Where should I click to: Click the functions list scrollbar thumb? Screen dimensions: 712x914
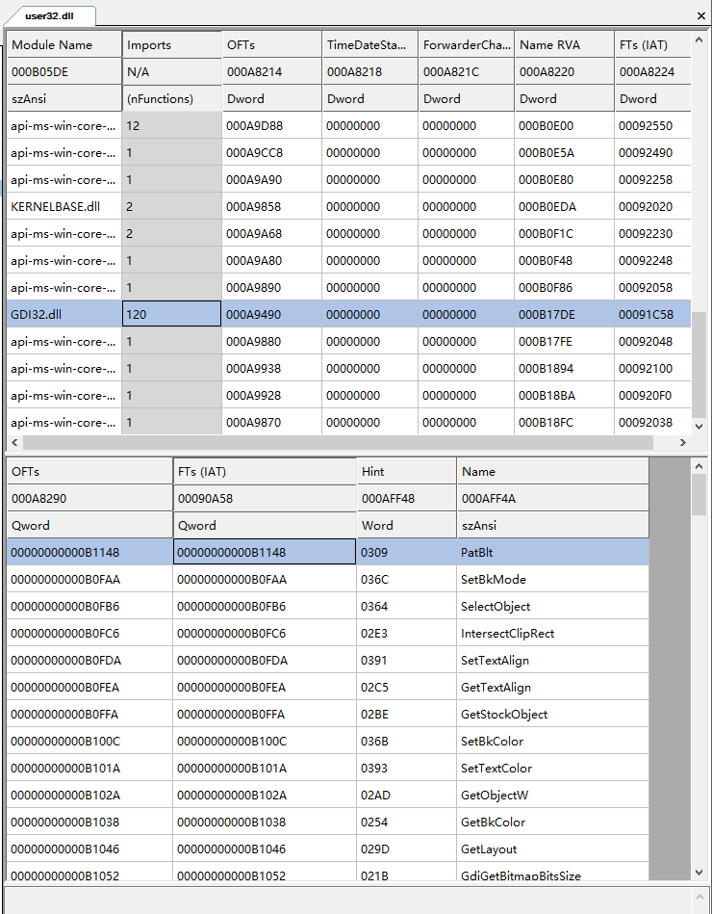click(699, 494)
